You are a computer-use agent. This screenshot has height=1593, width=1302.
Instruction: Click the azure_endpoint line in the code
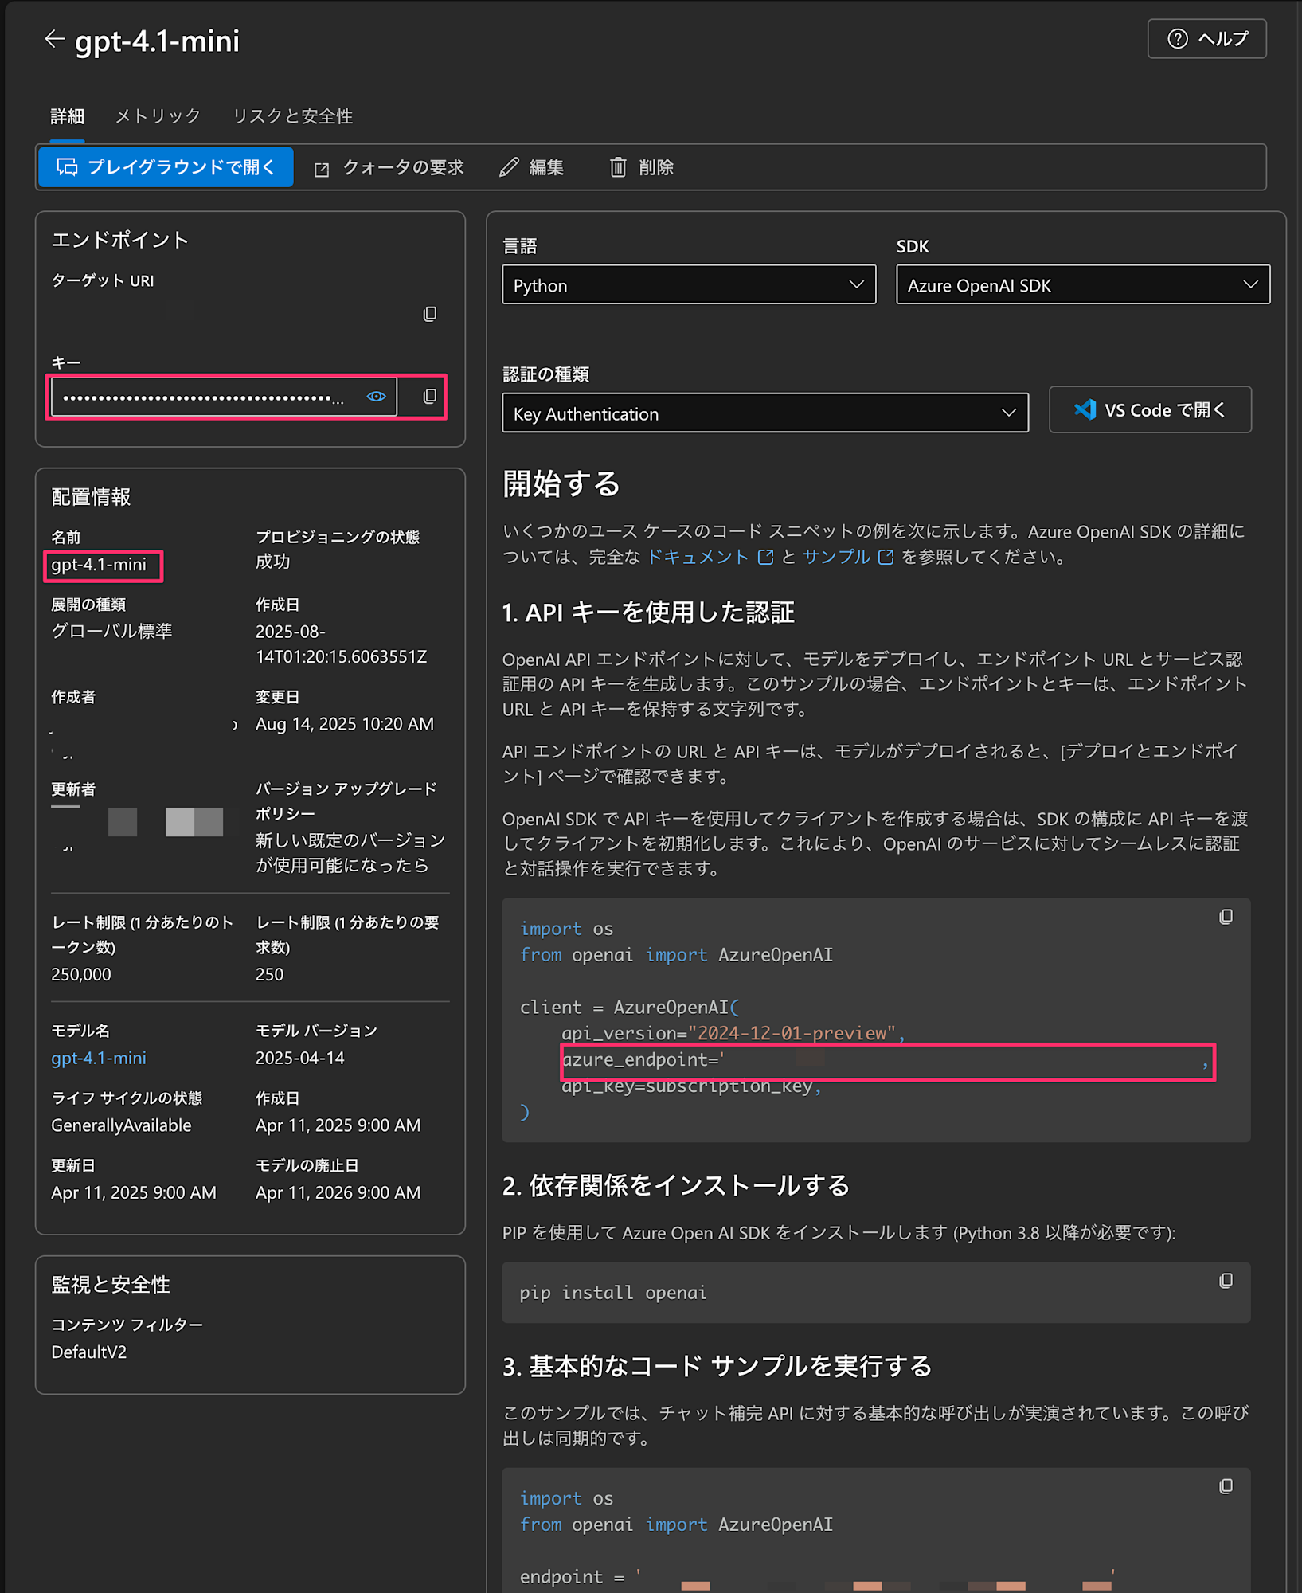pos(887,1060)
